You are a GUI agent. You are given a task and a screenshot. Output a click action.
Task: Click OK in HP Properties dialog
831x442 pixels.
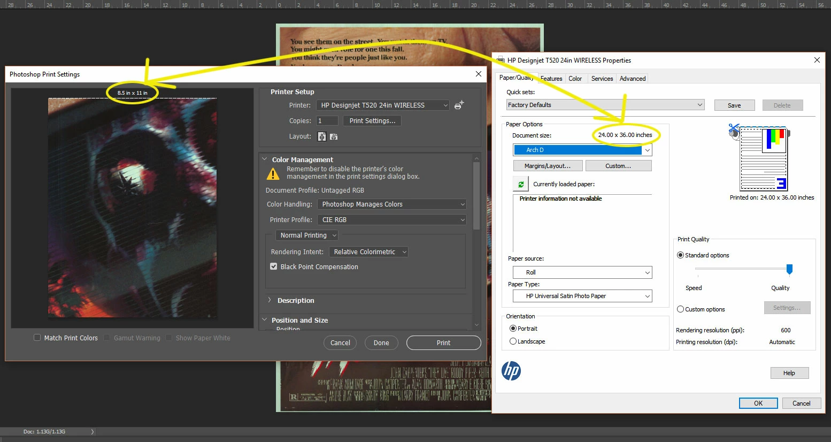coord(758,403)
